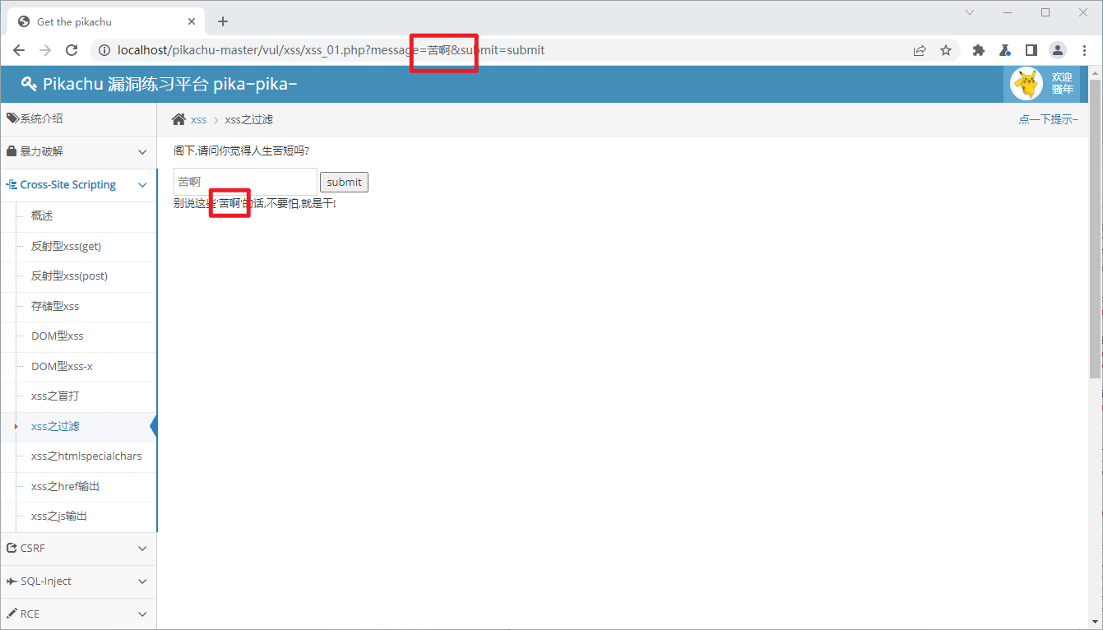Click the Chrome profile avatar icon
The image size is (1103, 630).
coord(1057,50)
